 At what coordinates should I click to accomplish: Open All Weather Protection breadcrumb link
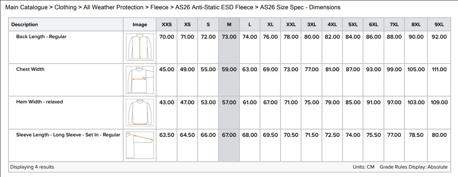coord(113,7)
